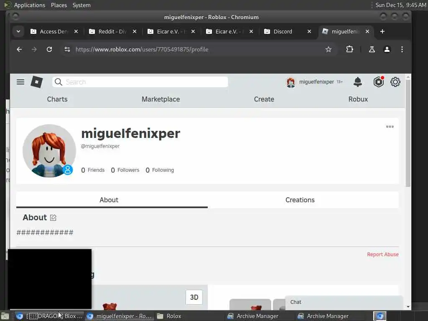
Task: Open the Create page
Action: click(x=264, y=99)
